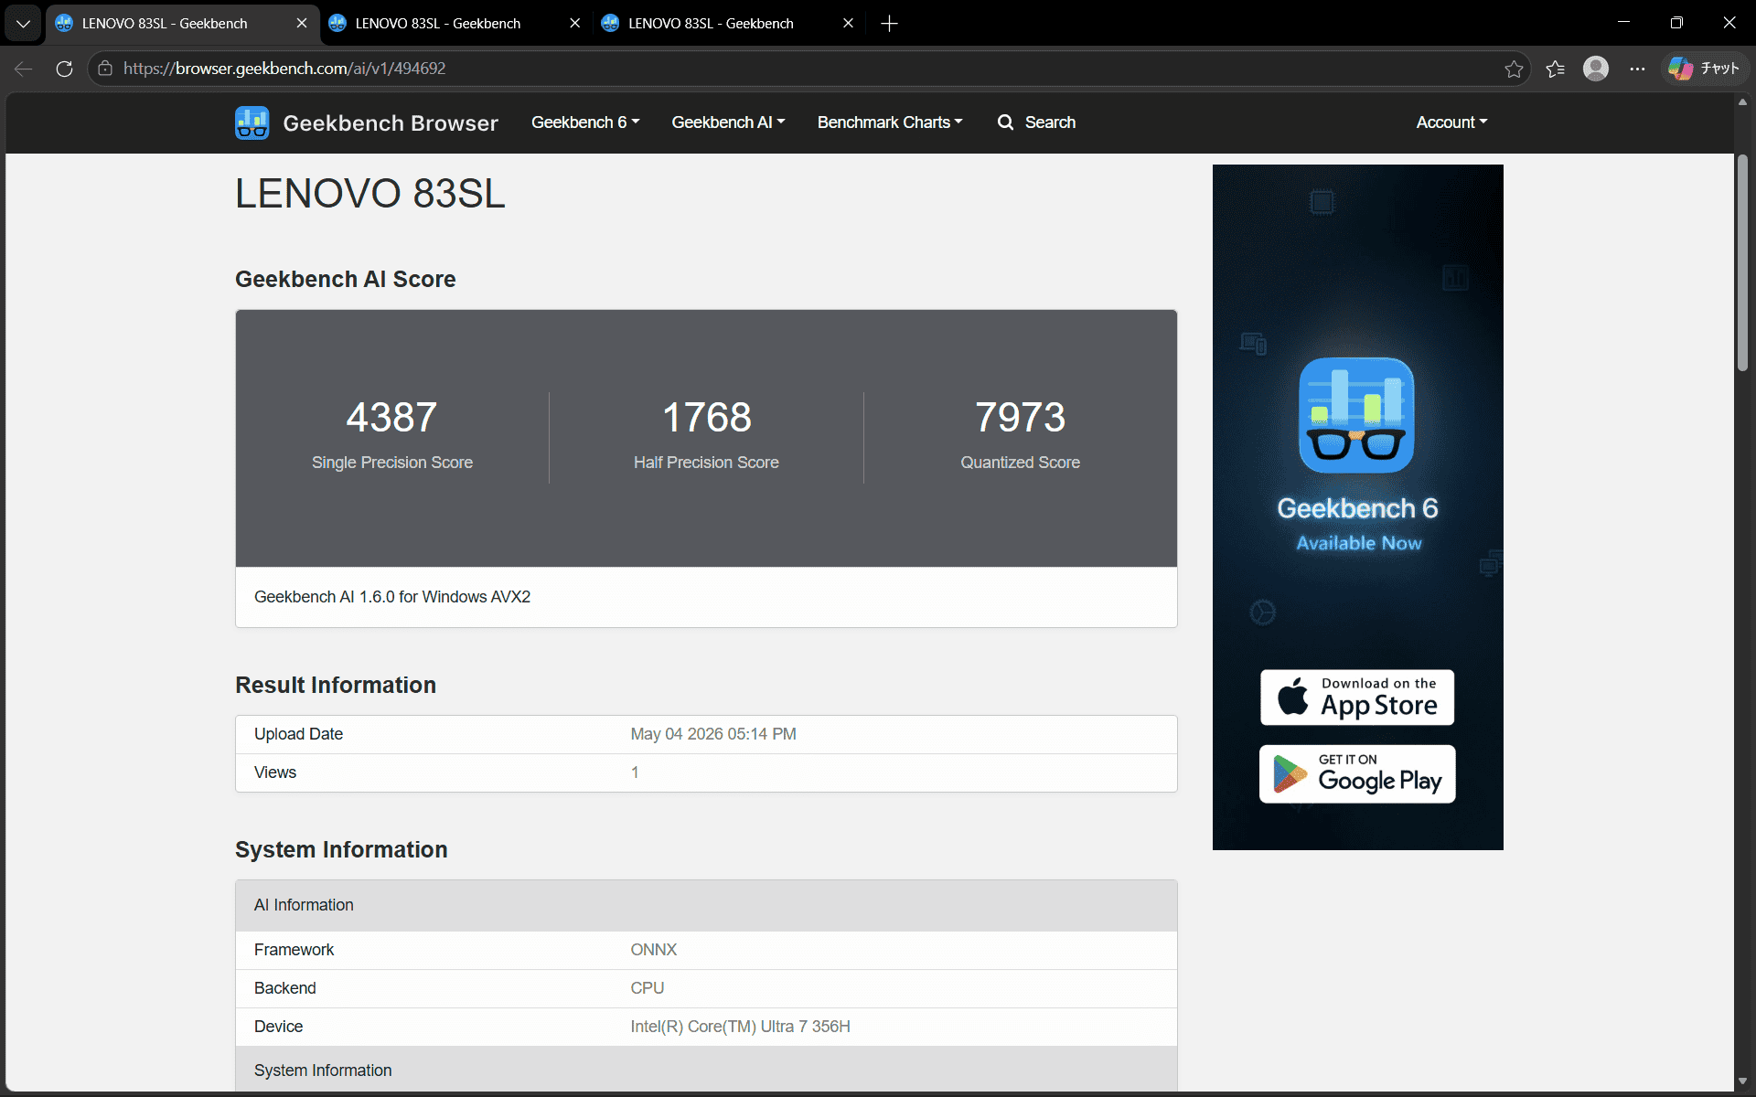Image resolution: width=1756 pixels, height=1097 pixels.
Task: Click the Views count value 1
Action: click(x=635, y=772)
